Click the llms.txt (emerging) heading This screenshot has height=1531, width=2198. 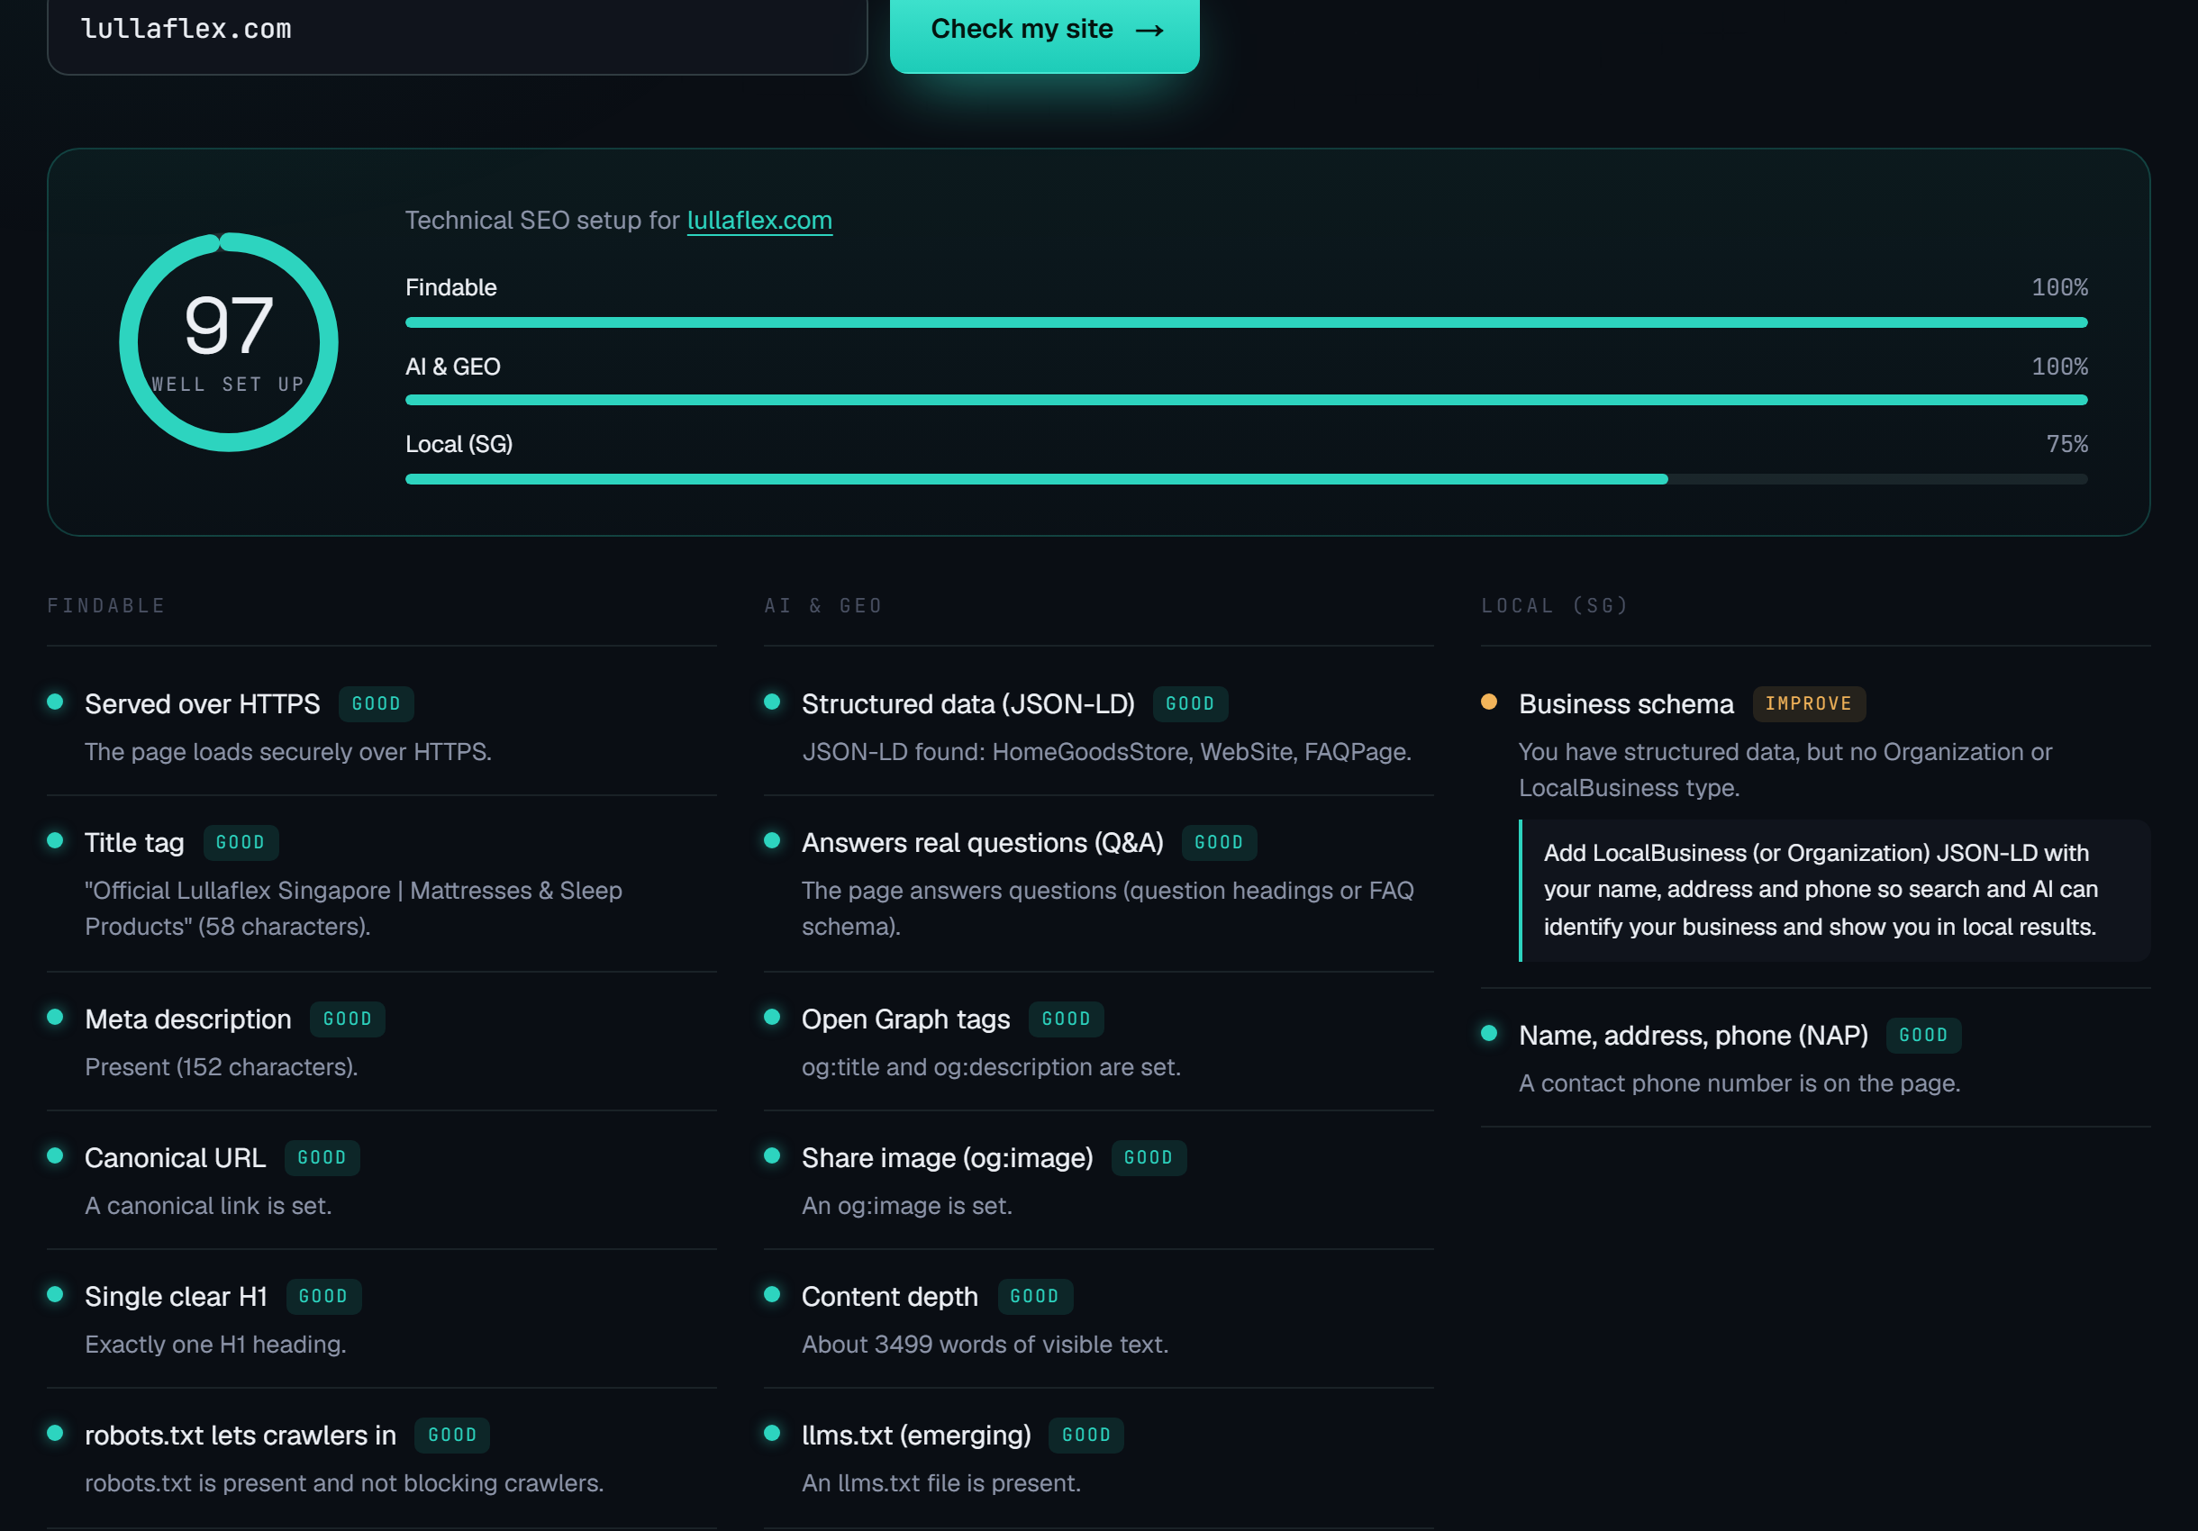[x=916, y=1436]
